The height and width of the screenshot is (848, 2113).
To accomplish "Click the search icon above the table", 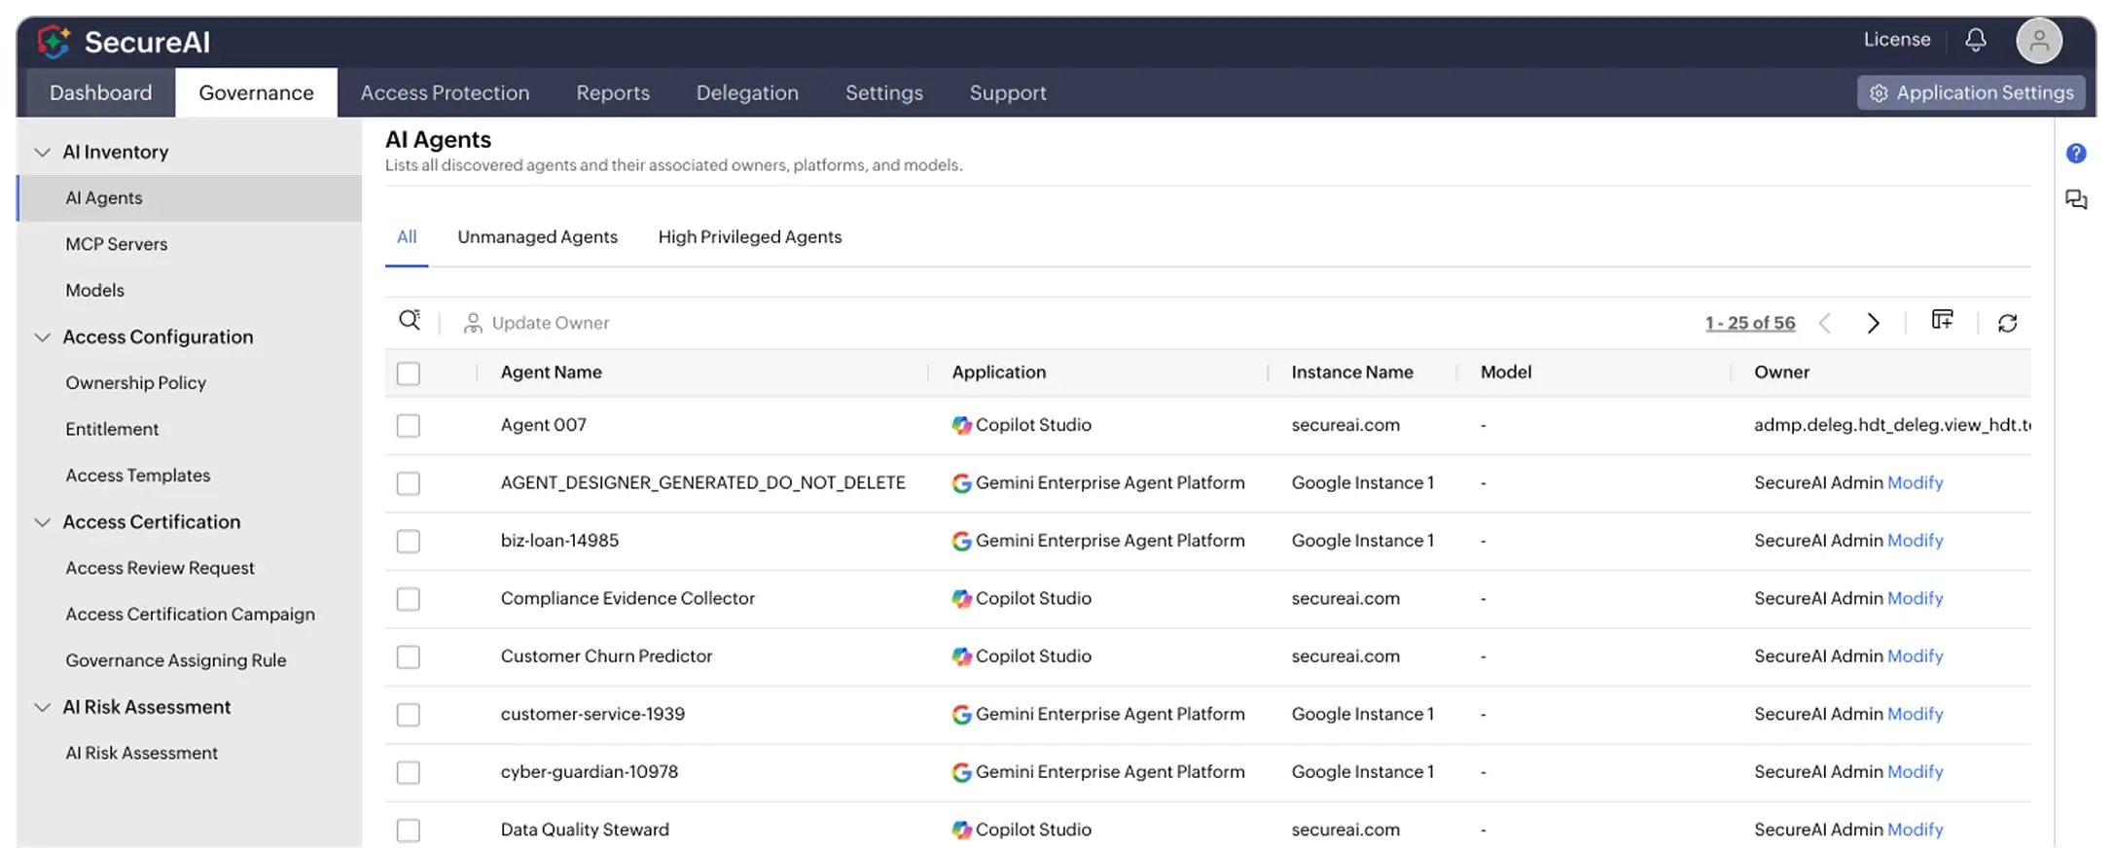I will [x=410, y=321].
